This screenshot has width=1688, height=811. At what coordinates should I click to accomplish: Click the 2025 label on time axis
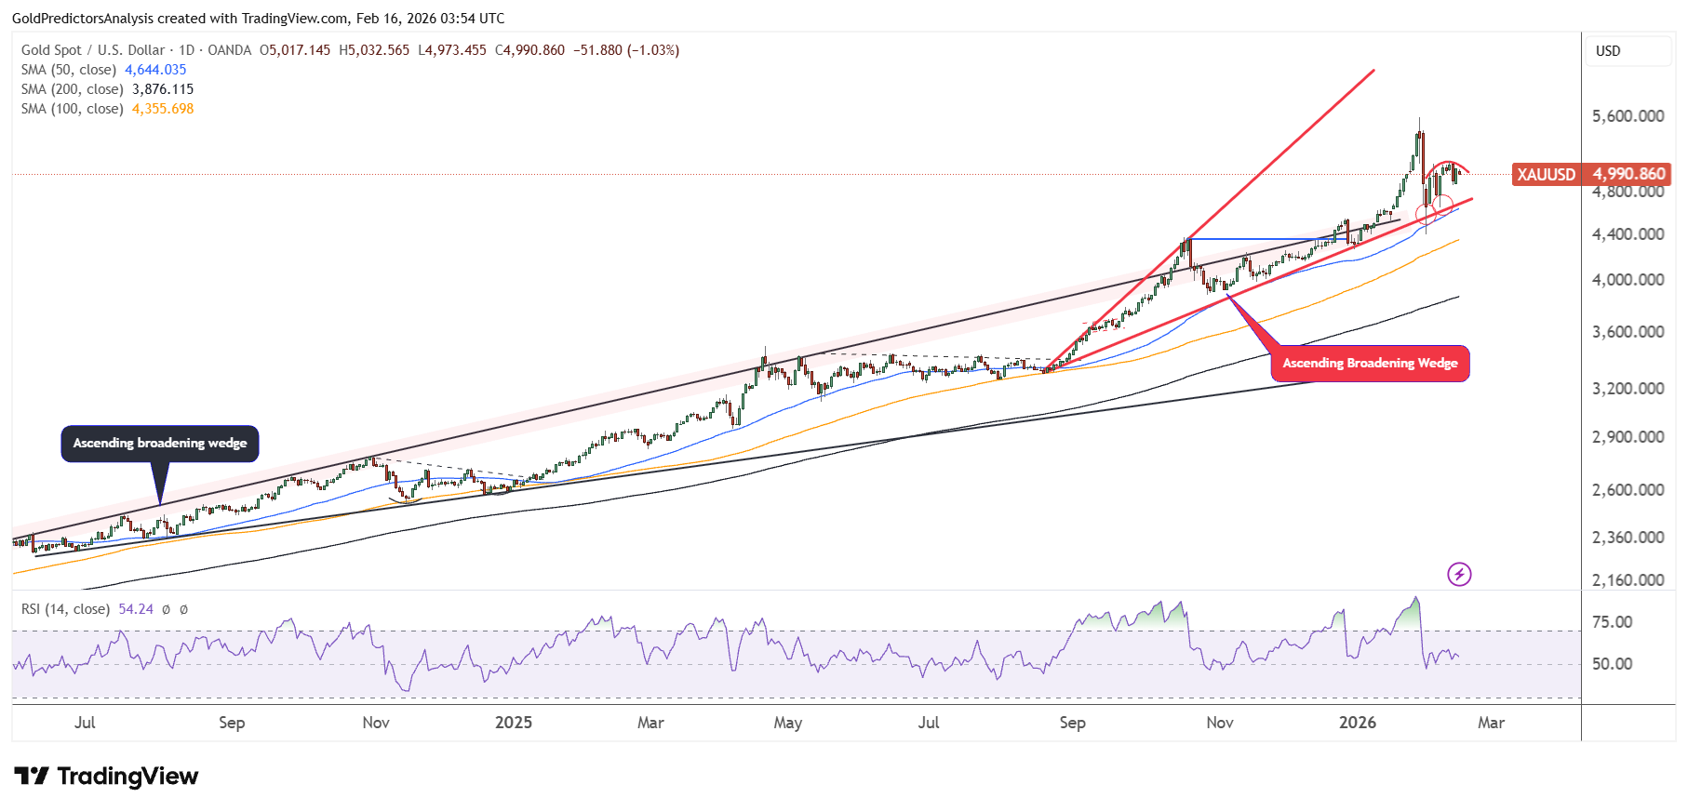(x=513, y=723)
